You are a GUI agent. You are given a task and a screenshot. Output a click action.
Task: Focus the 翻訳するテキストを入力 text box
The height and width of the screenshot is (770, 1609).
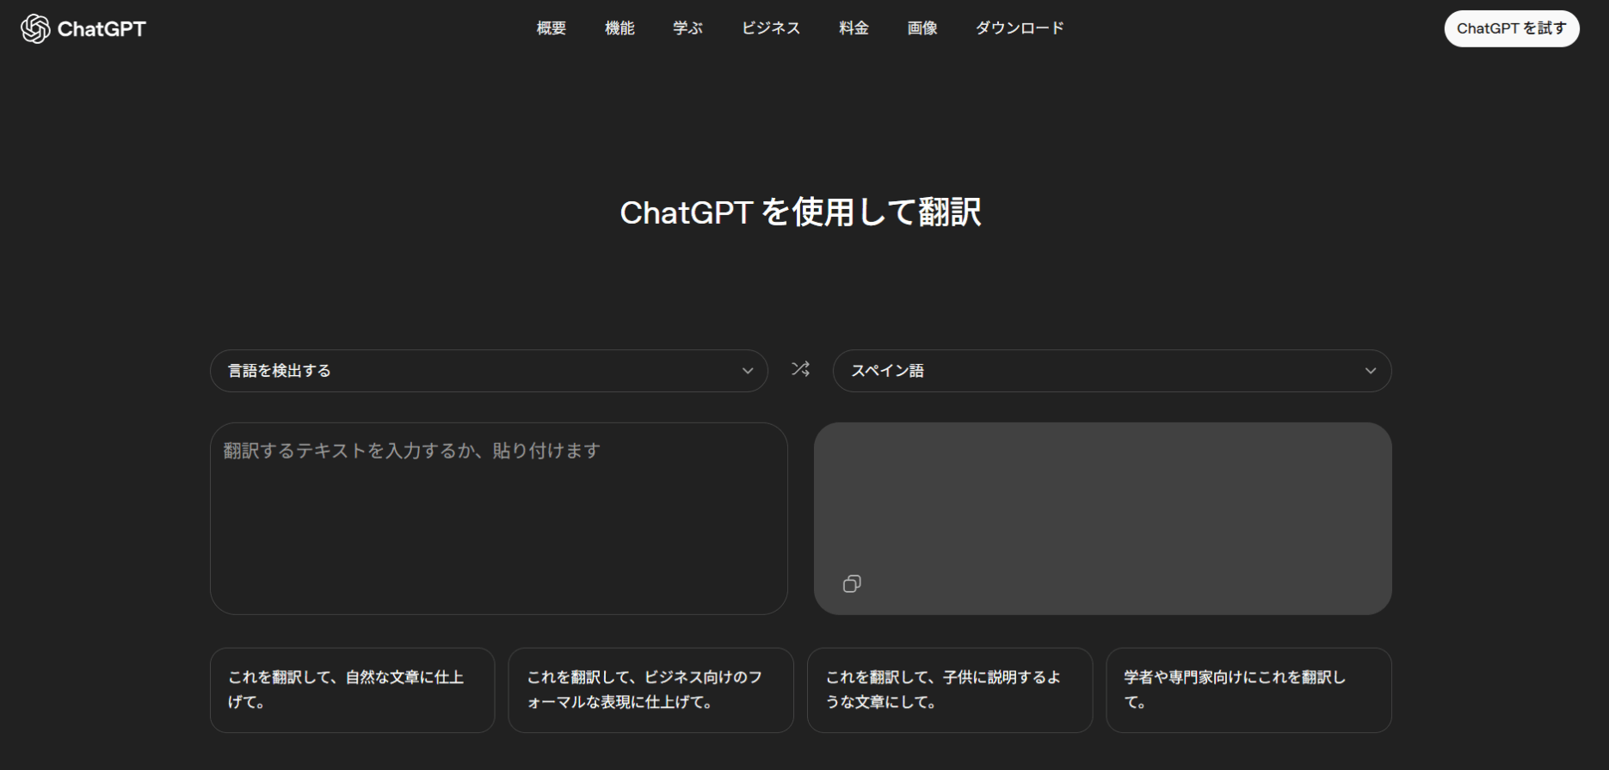pyautogui.click(x=498, y=518)
